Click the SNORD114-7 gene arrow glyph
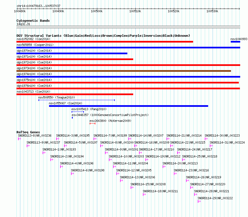 pyautogui.click(x=95, y=139)
